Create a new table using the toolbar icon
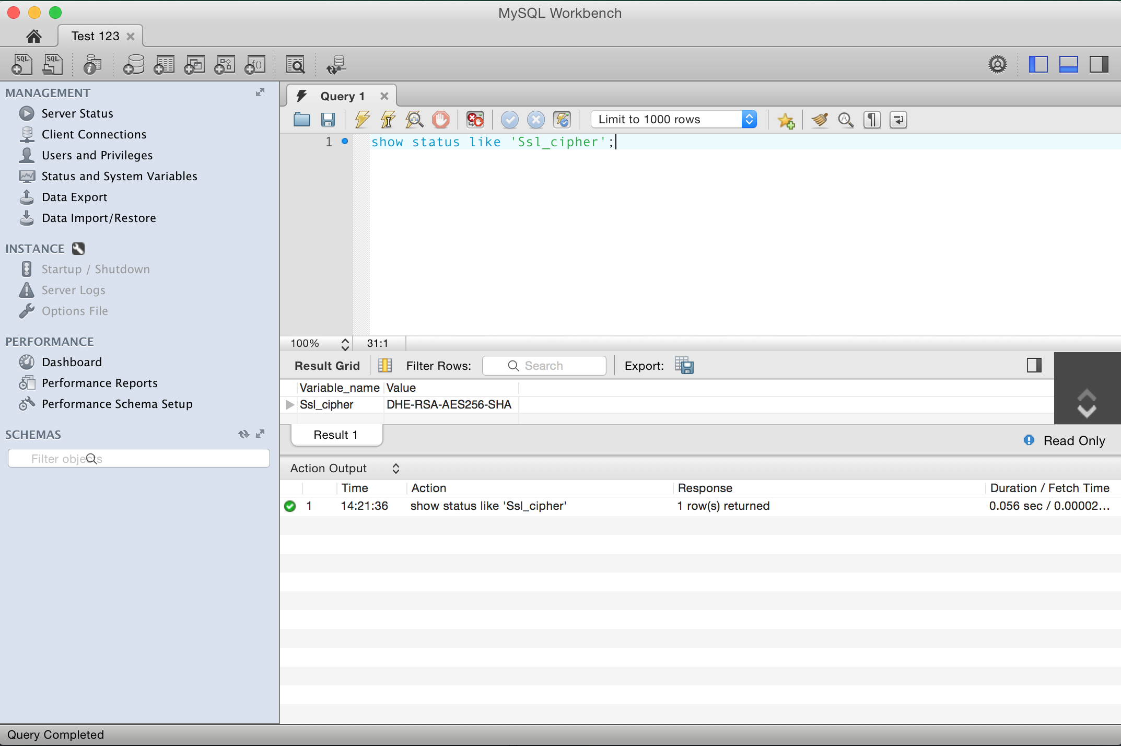 coord(164,64)
